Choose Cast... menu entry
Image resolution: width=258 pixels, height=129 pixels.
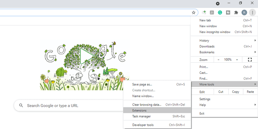(x=224, y=73)
